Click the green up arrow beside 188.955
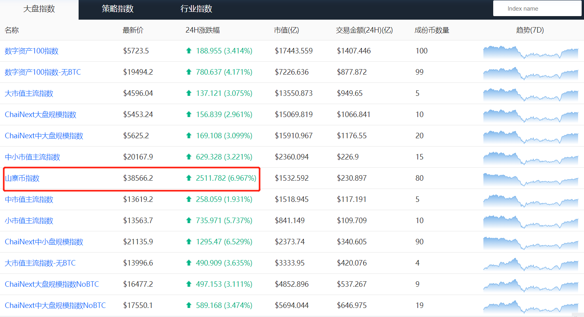The width and height of the screenshot is (584, 317). pos(189,51)
